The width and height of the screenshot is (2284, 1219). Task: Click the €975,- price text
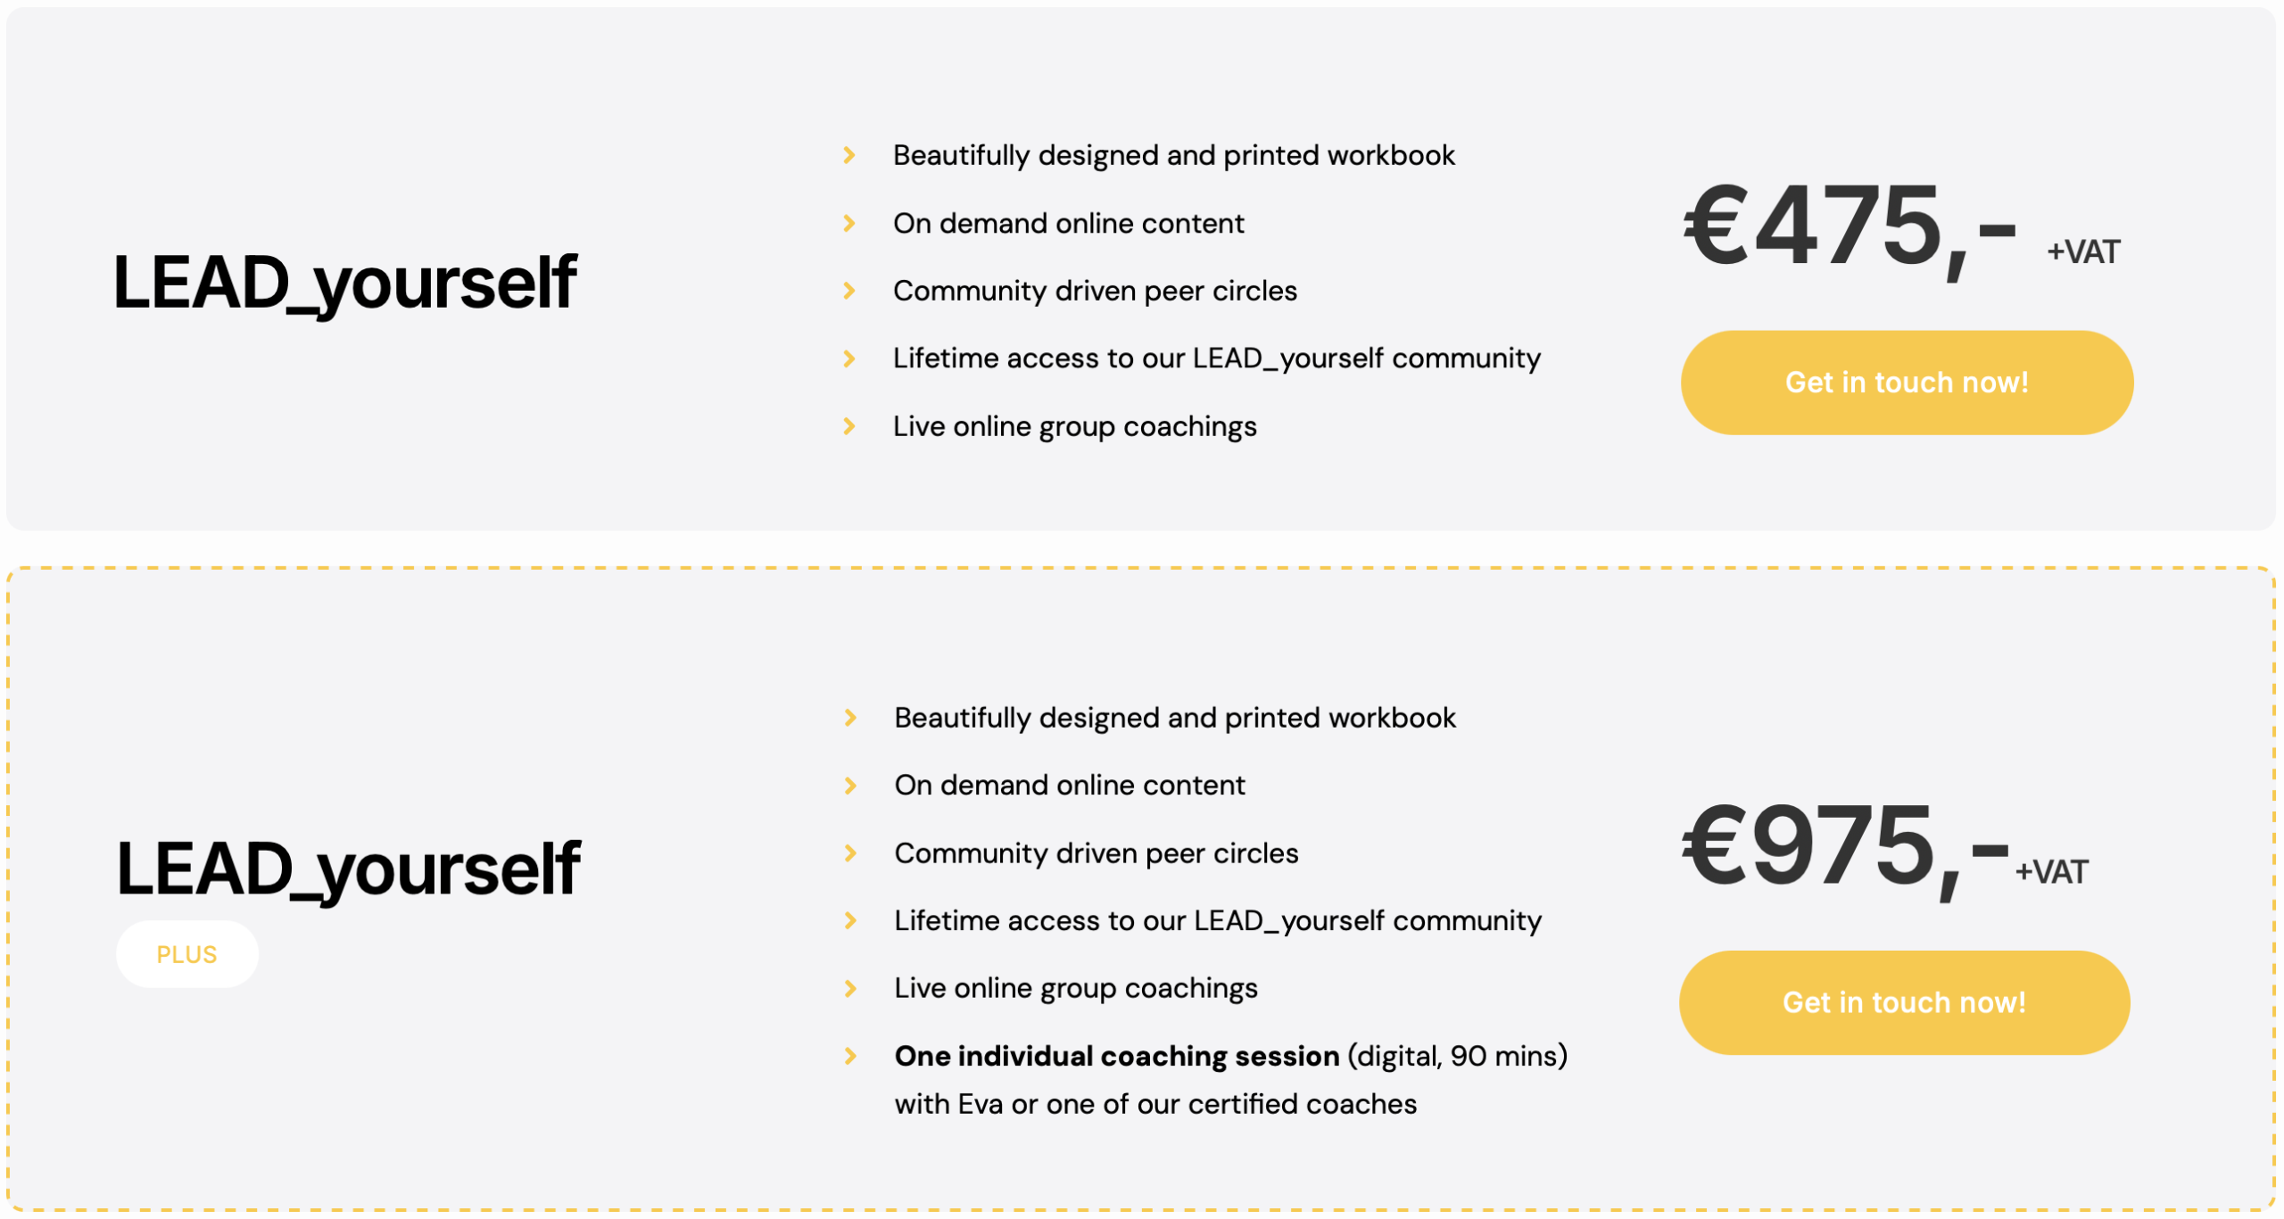(1843, 847)
